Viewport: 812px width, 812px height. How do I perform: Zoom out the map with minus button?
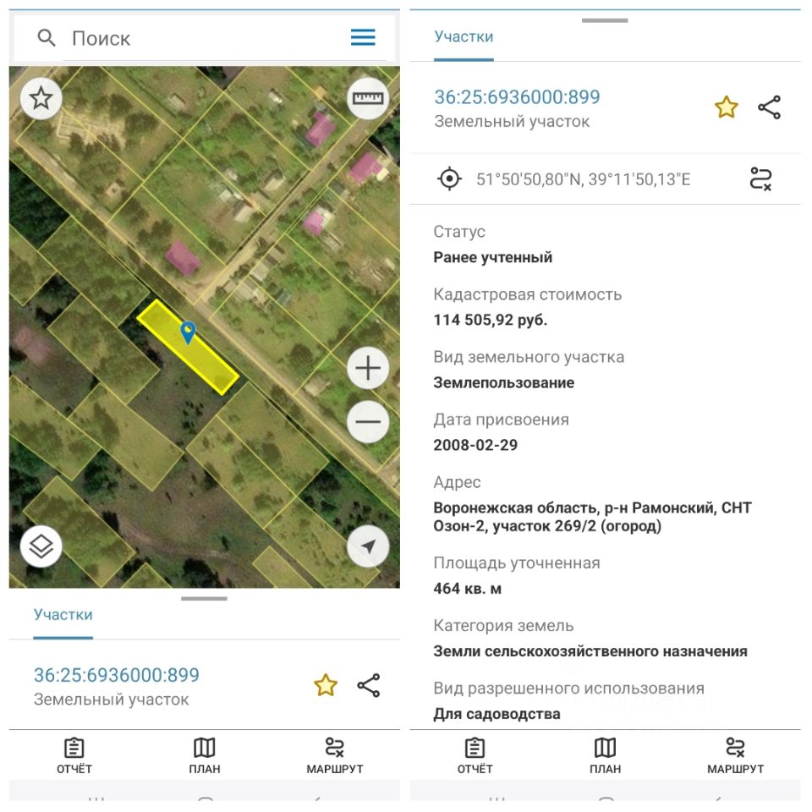tap(368, 421)
